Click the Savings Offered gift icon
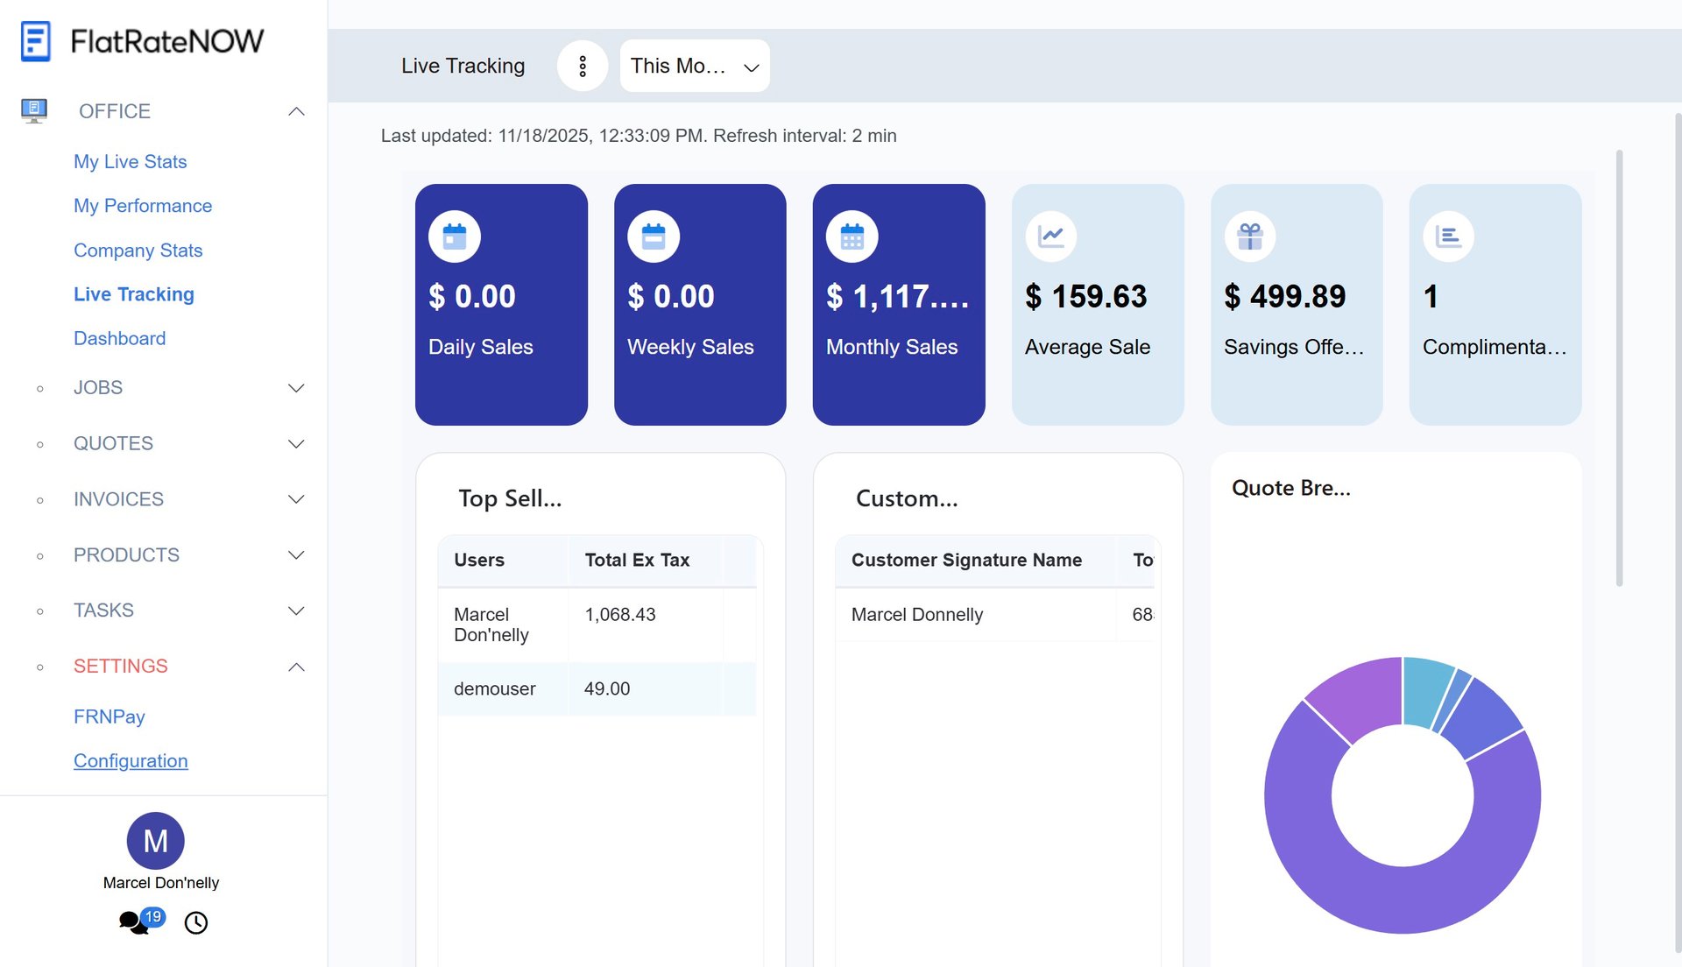Viewport: 1682px width, 967px height. click(1249, 236)
